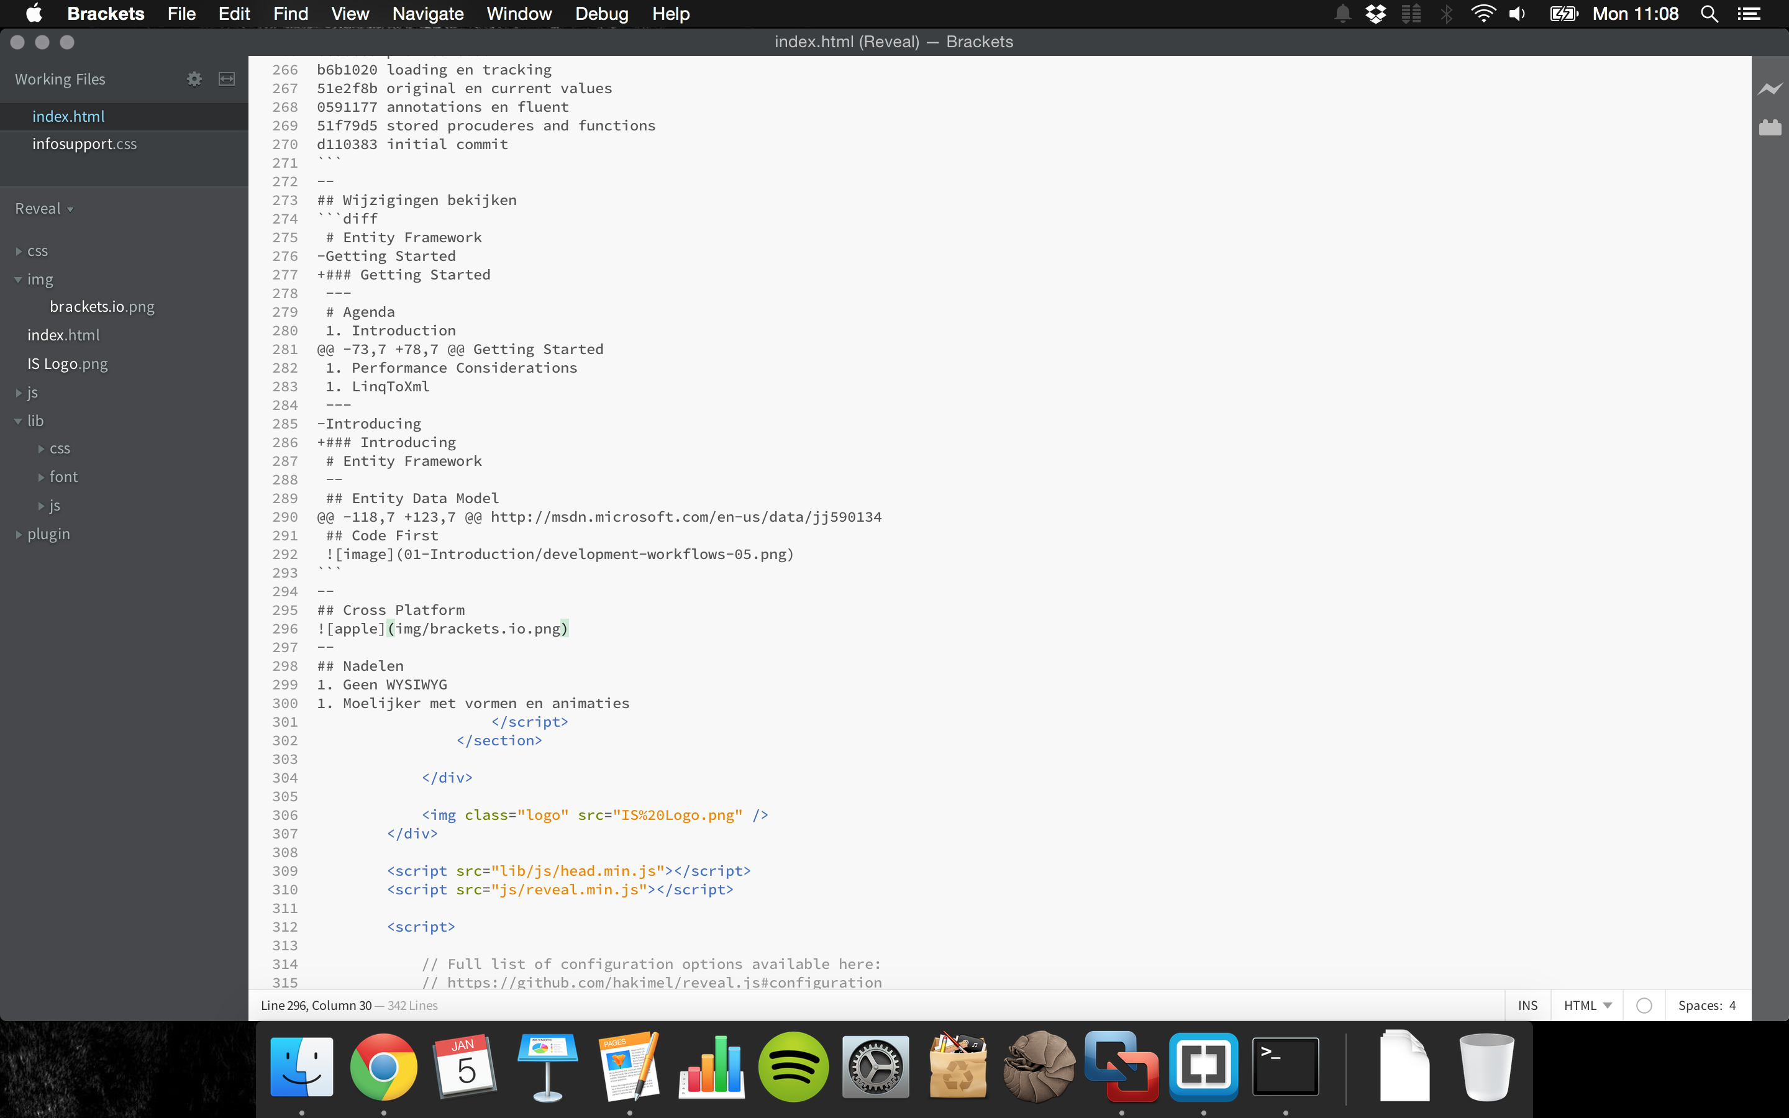Open the Debug menu

601,14
